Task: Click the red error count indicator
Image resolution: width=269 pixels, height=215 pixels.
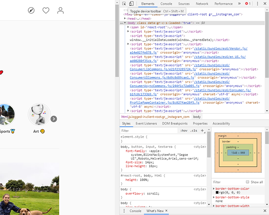Action: click(248, 4)
